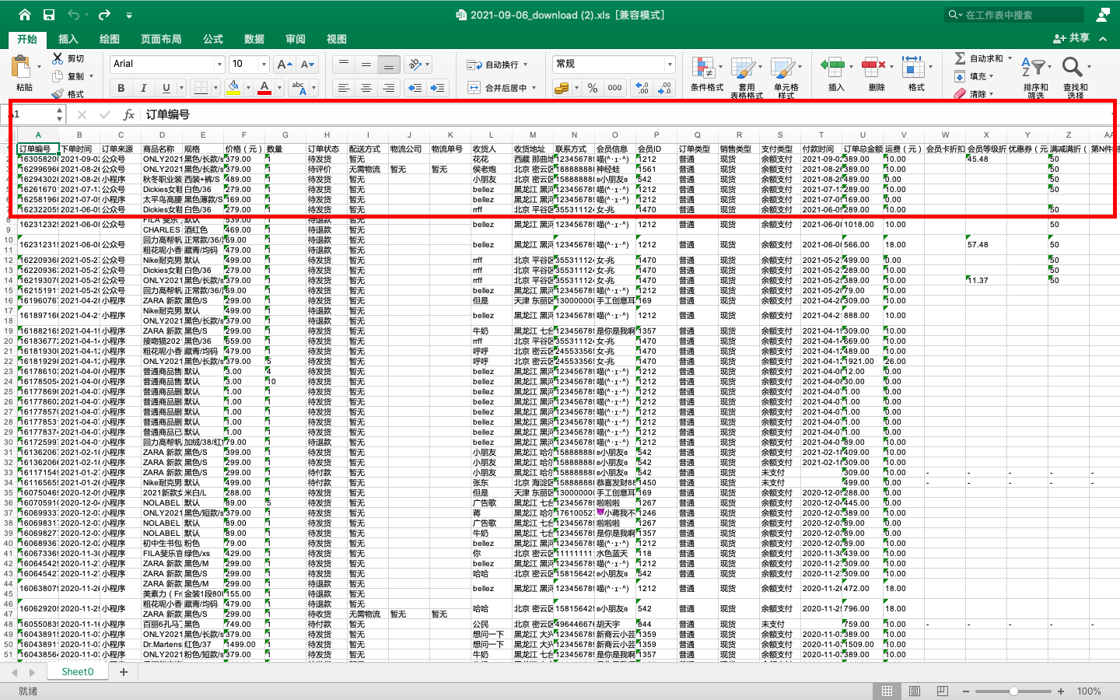Decrease the cell indent
1120x700 pixels.
point(415,88)
